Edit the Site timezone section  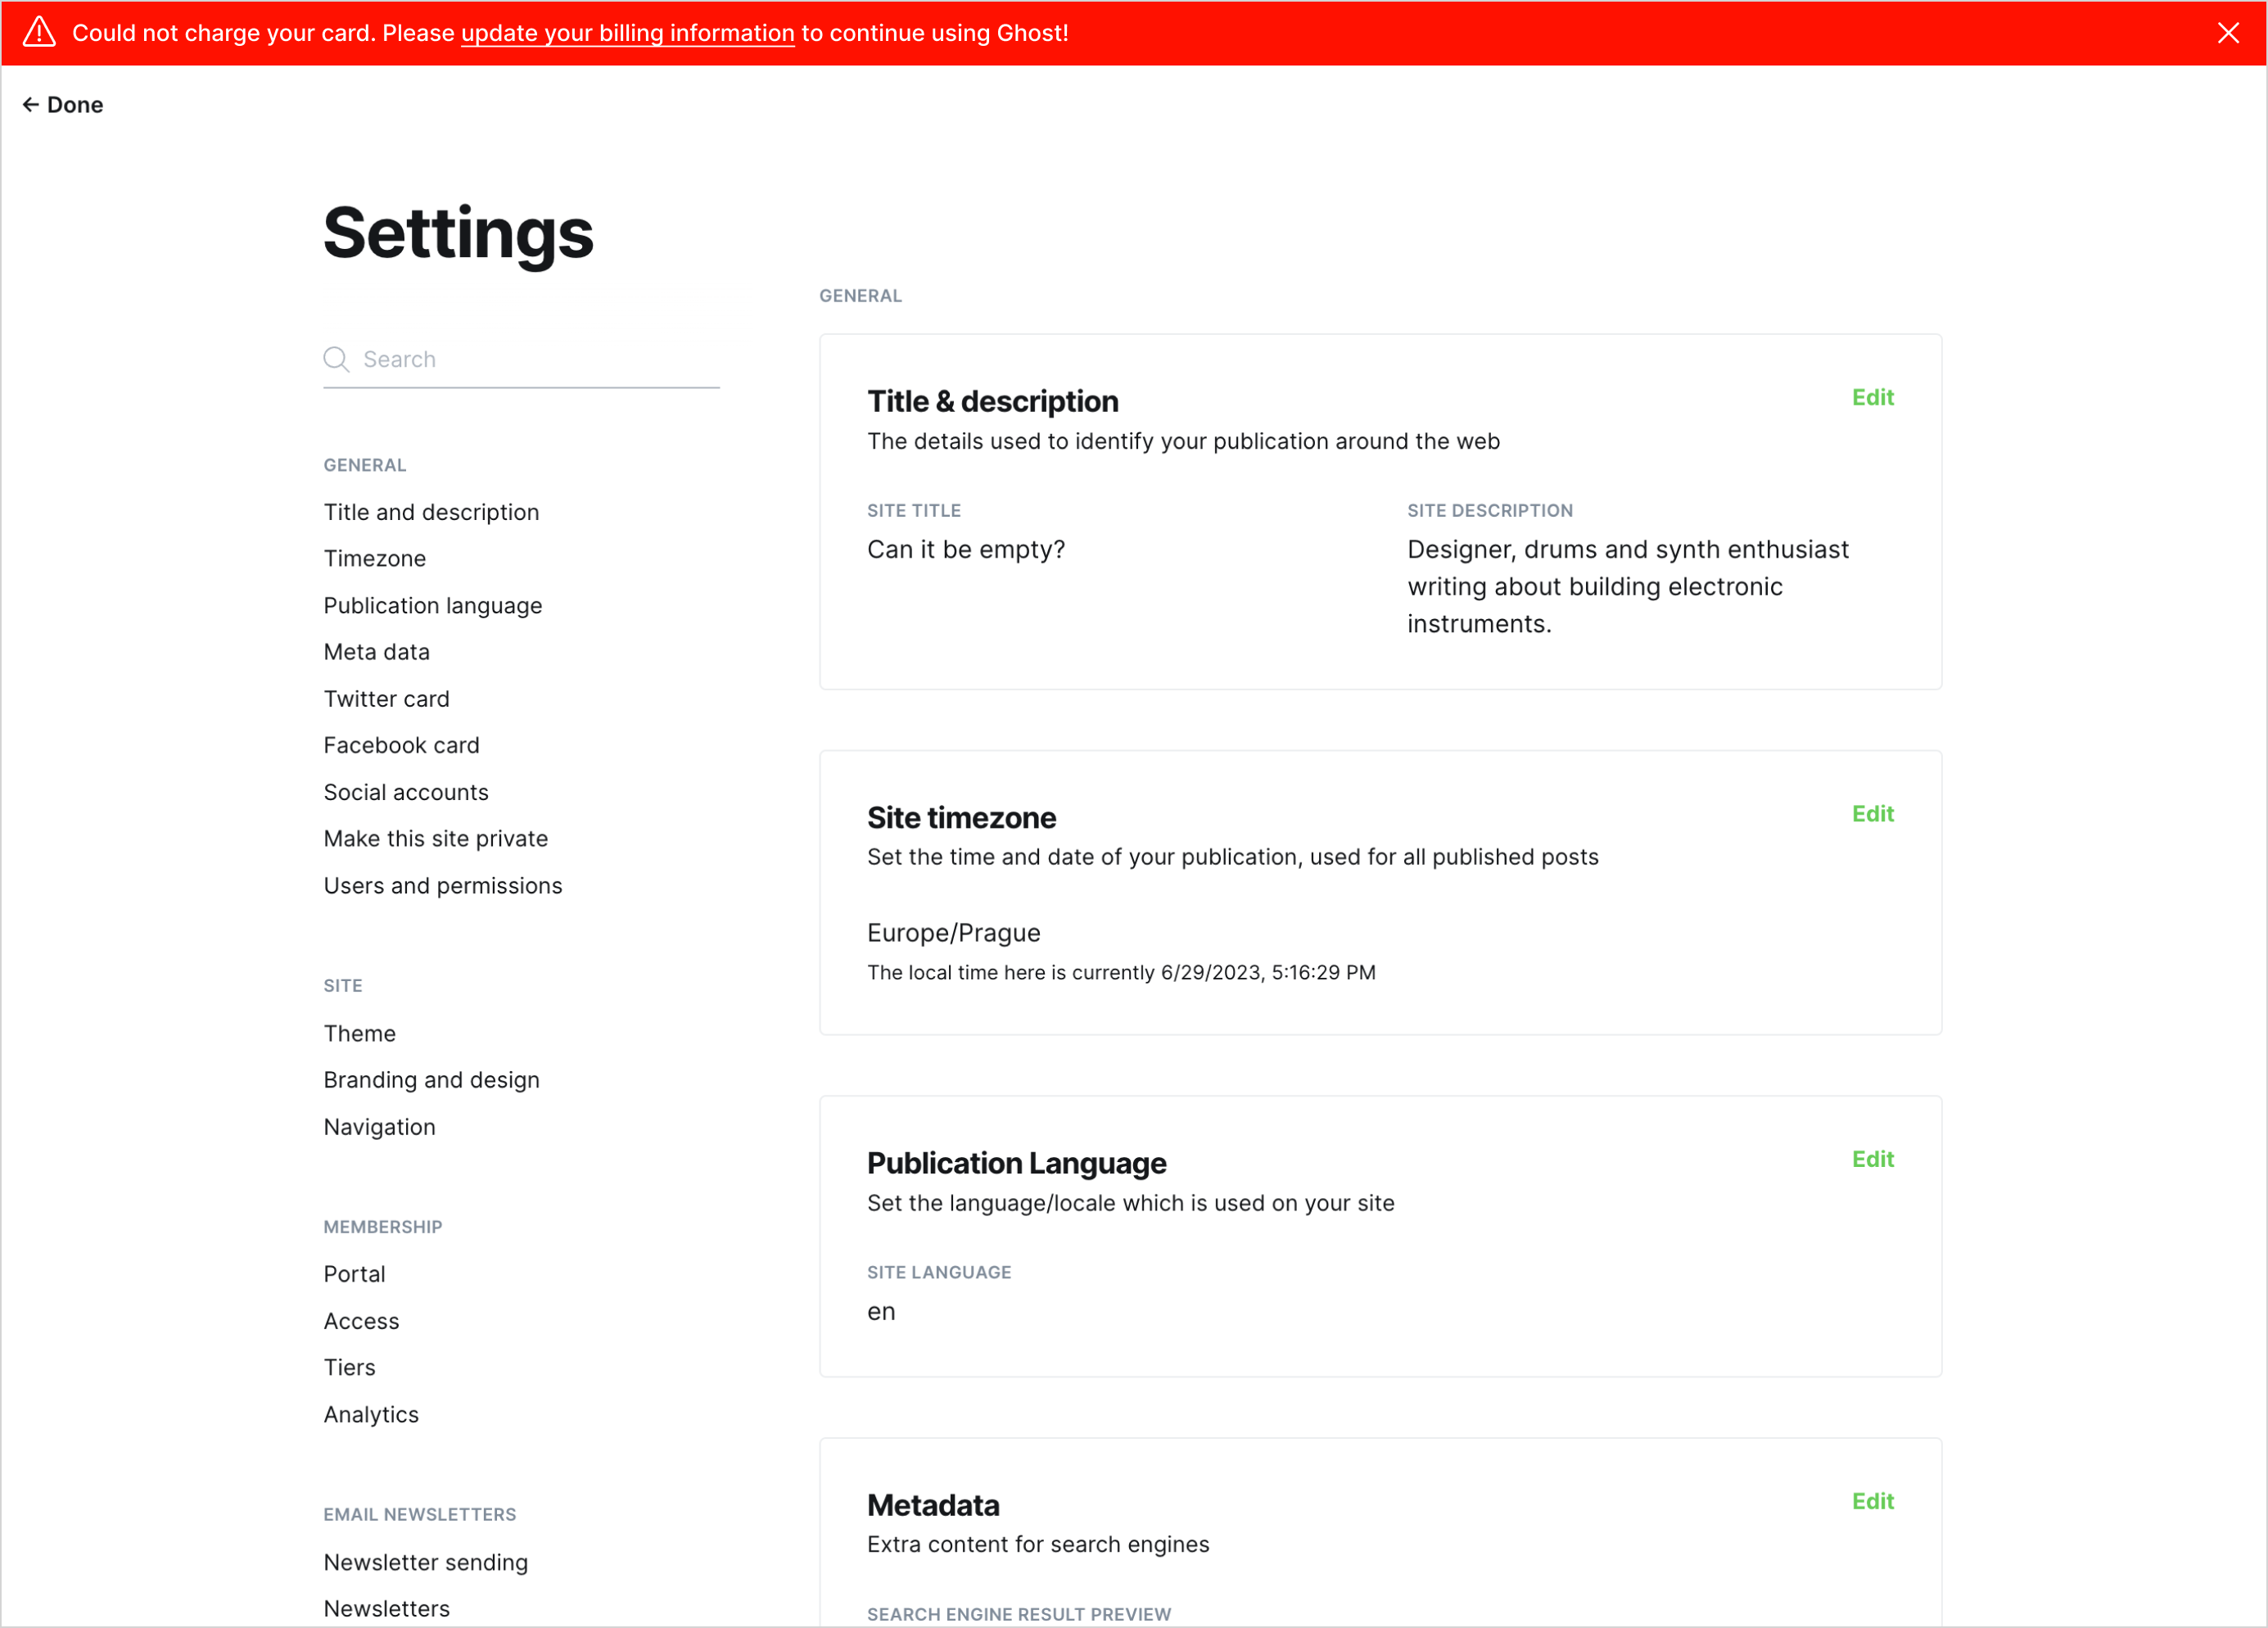(1872, 813)
